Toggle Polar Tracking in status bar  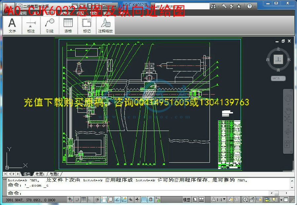pyautogui.click(x=97, y=199)
